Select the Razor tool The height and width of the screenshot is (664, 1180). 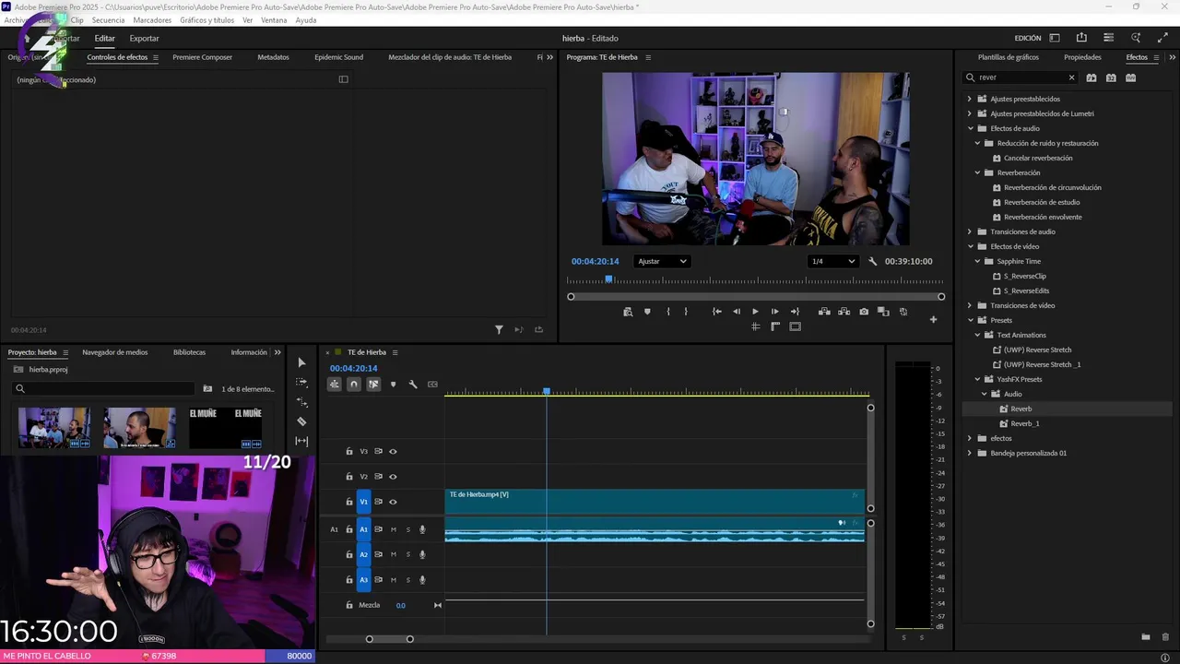pos(301,421)
